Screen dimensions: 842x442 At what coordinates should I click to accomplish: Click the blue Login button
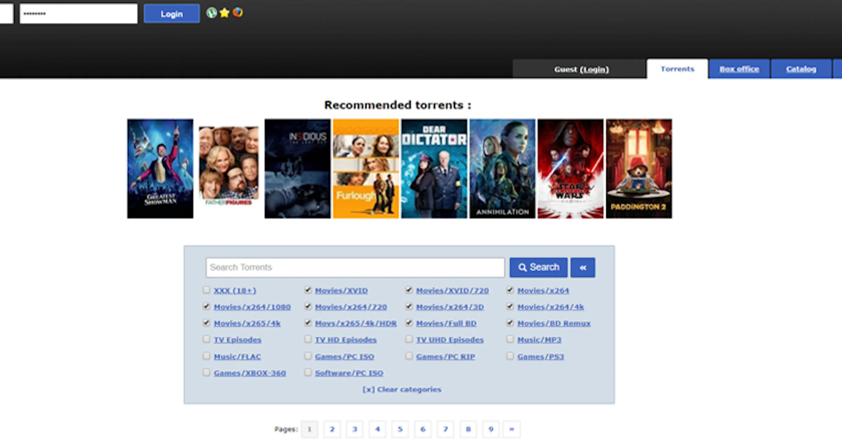[x=172, y=14]
